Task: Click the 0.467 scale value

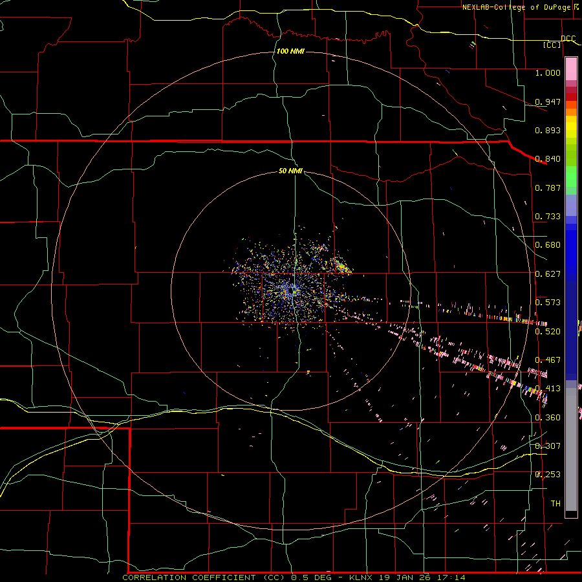Action: [548, 360]
